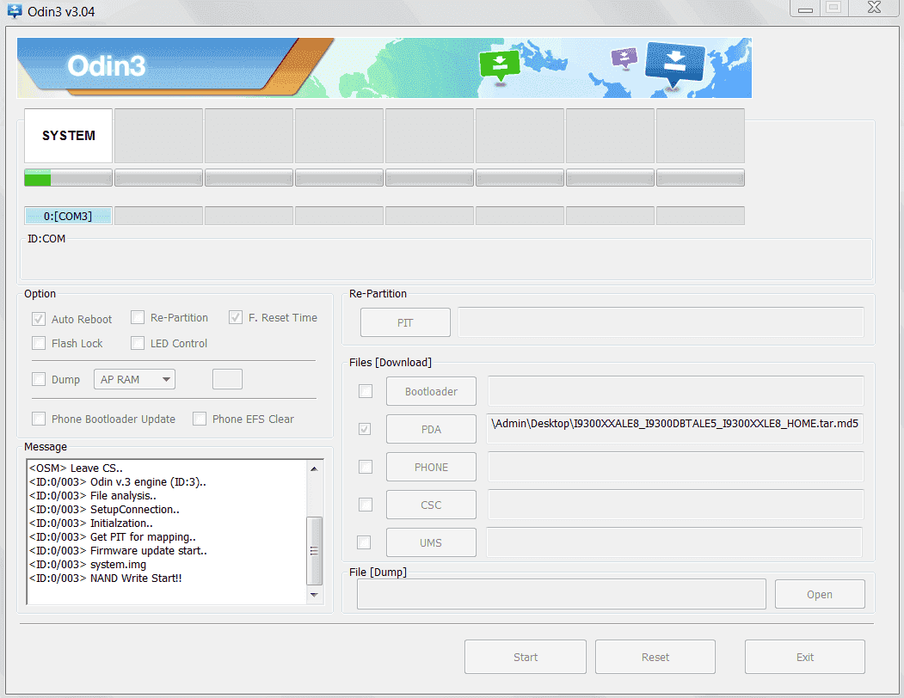Click the "SetupConnection.." log line
Screen dimensions: 904x698
tap(104, 510)
